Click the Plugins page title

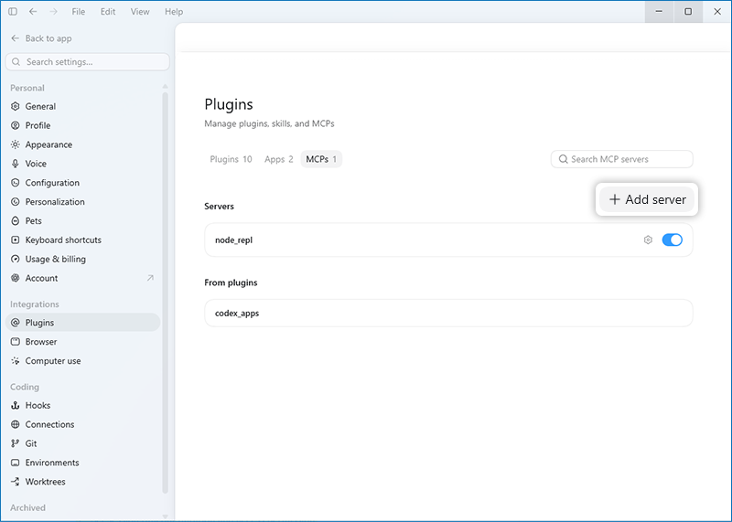pyautogui.click(x=229, y=104)
